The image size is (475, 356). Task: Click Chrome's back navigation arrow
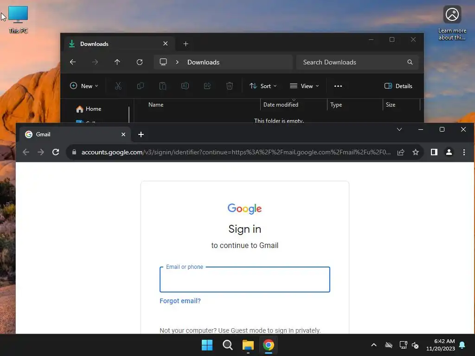pyautogui.click(x=26, y=152)
